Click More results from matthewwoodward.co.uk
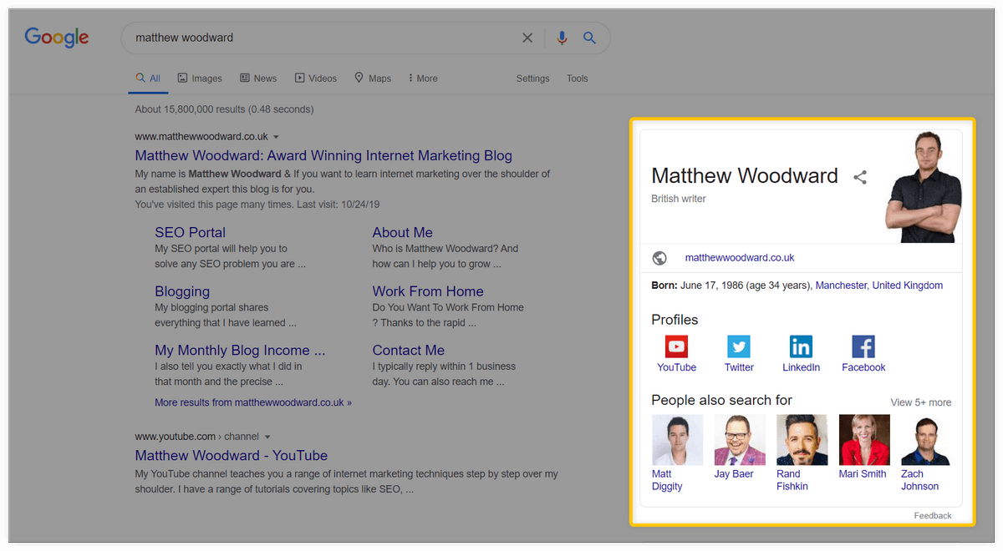The width and height of the screenshot is (1003, 551). point(253,402)
